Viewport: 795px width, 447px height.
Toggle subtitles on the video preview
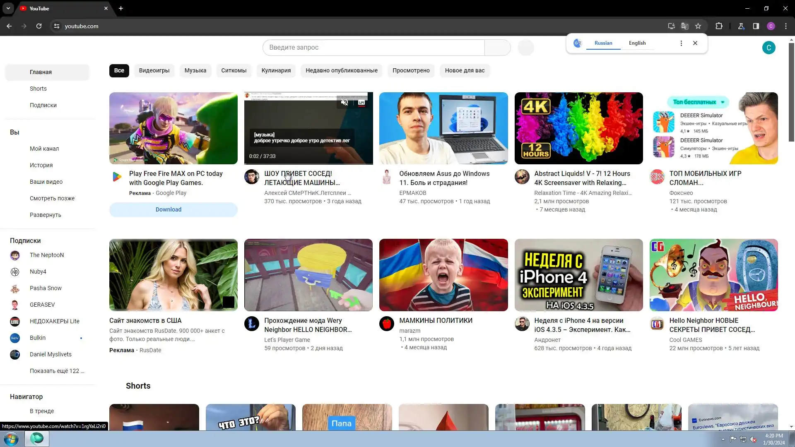(361, 102)
